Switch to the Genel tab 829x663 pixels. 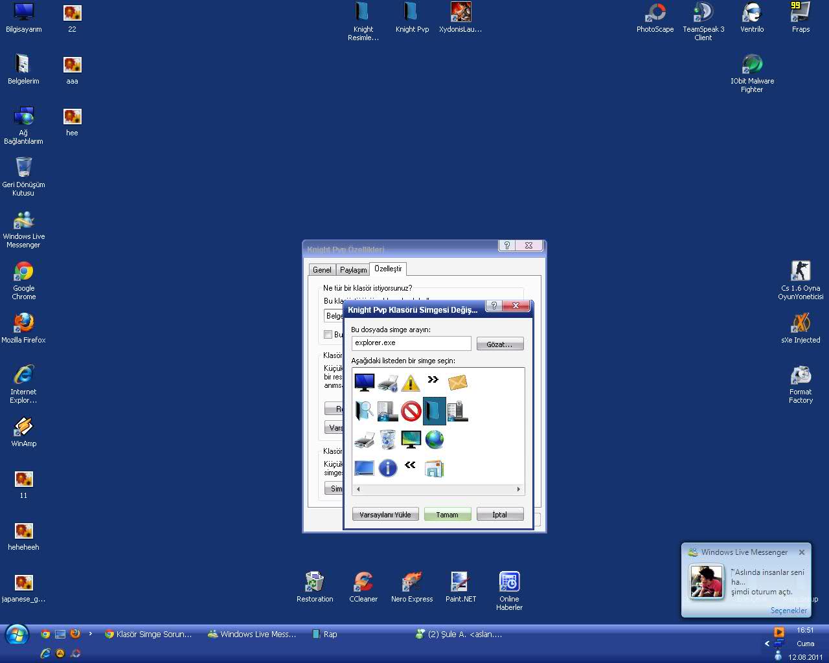322,270
